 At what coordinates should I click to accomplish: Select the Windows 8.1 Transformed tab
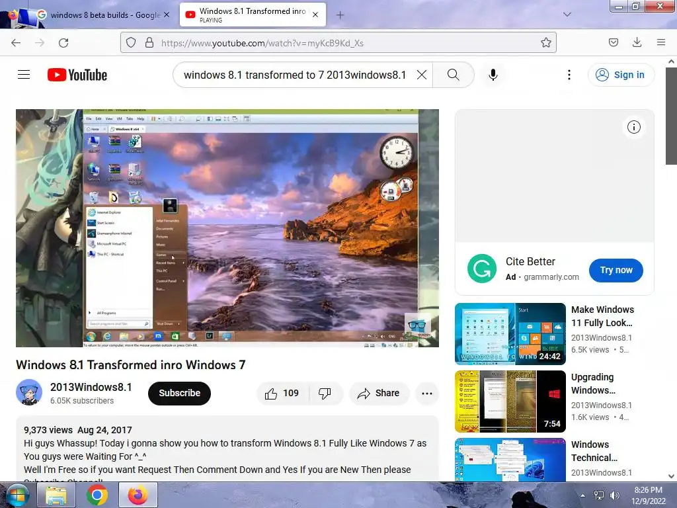click(x=253, y=15)
